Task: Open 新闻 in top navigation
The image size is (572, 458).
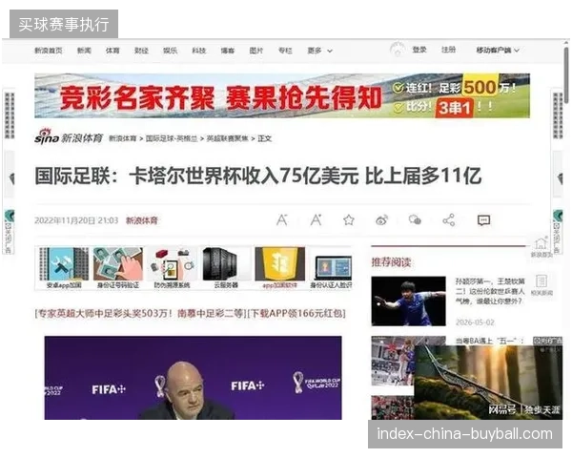Action: pyautogui.click(x=84, y=51)
